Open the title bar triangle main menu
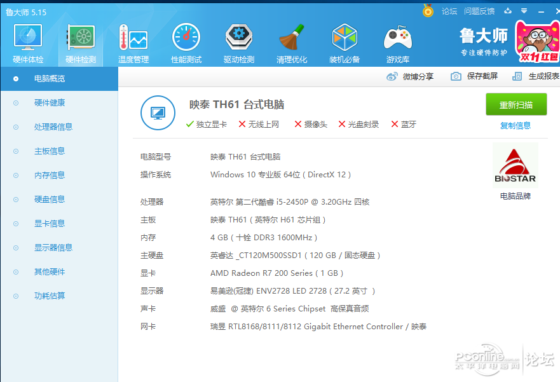Image resolution: width=560 pixels, height=382 pixels. [524, 11]
